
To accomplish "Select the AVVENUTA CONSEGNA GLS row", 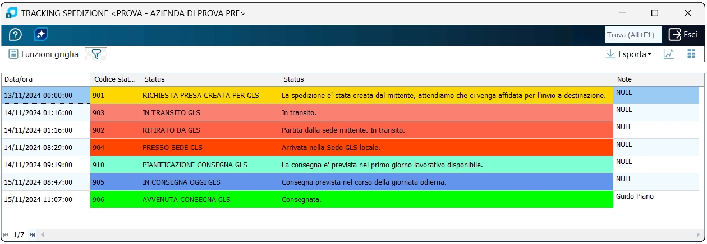I will point(350,199).
